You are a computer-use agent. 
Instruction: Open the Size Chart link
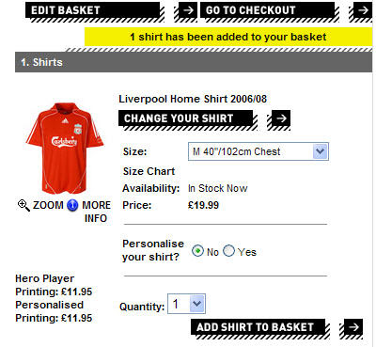(149, 171)
